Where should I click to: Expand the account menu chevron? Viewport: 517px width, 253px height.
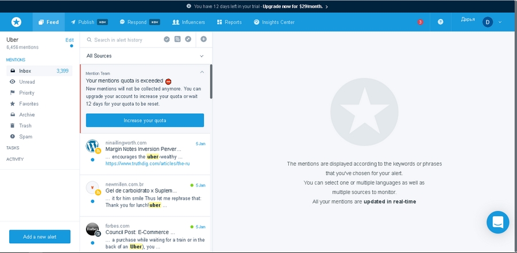coord(500,22)
